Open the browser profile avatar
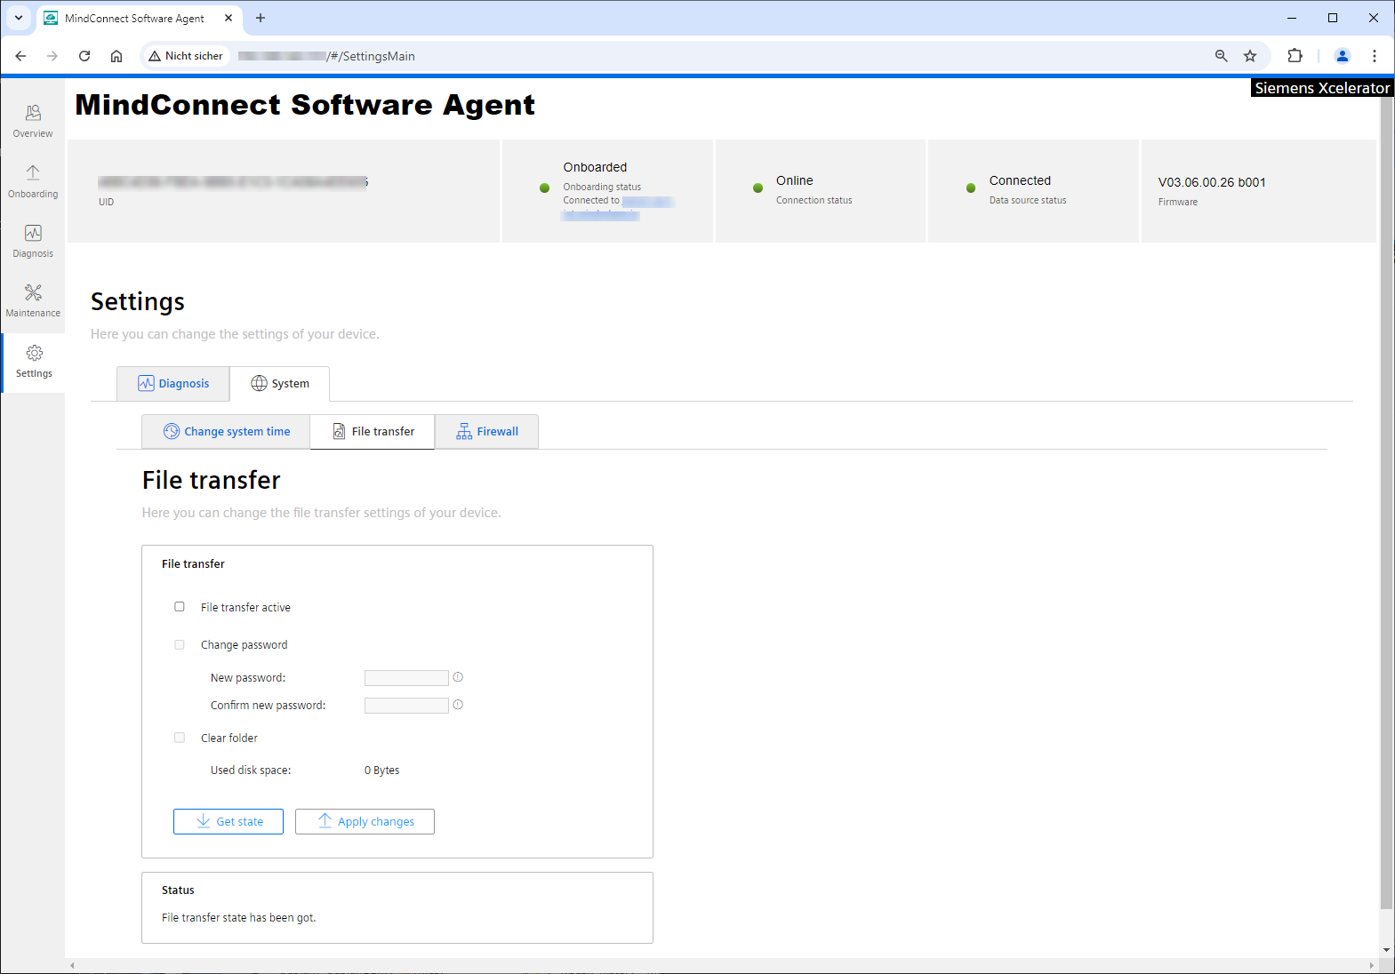The width and height of the screenshot is (1395, 974). [1343, 56]
